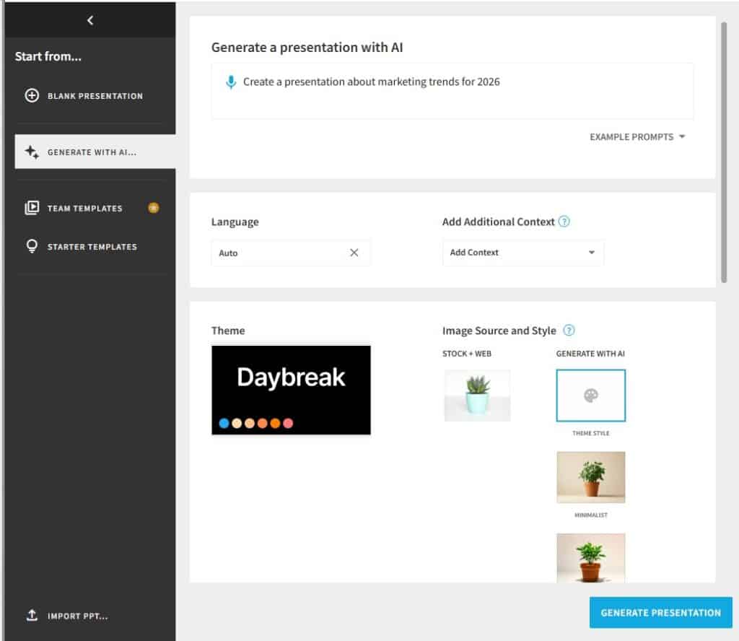Viewport: 739px width, 641px height.
Task: Select the Minimalist AI image style
Action: click(x=590, y=477)
